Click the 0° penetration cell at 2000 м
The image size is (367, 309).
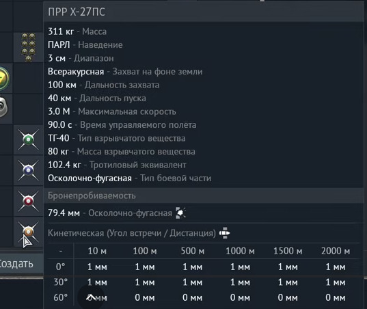click(336, 267)
